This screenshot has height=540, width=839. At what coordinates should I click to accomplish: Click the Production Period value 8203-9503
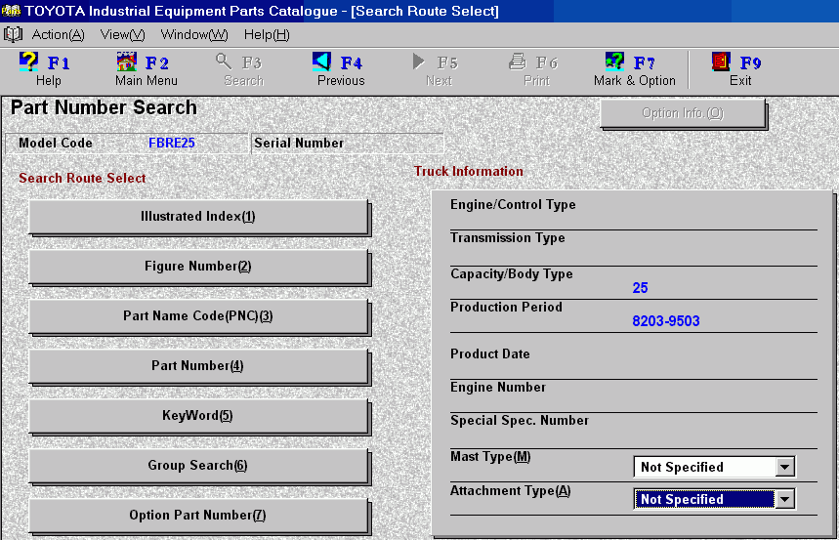pyautogui.click(x=666, y=321)
